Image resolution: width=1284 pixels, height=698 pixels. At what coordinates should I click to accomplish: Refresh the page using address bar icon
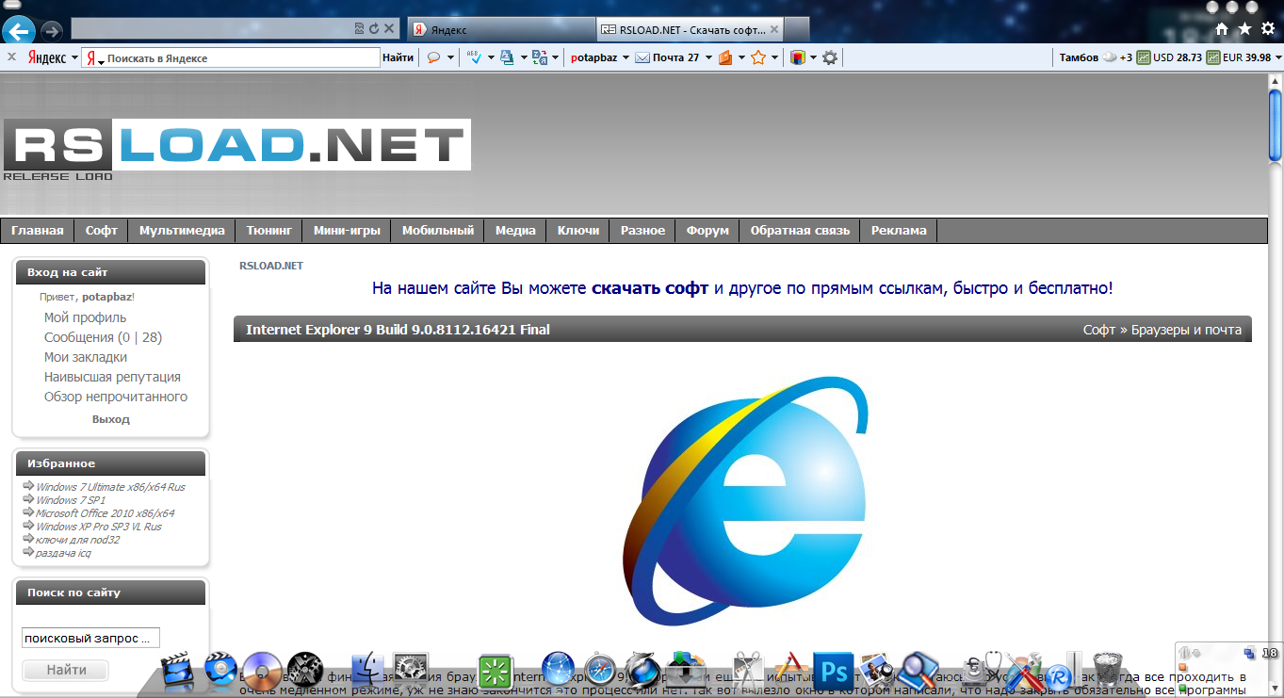click(374, 29)
